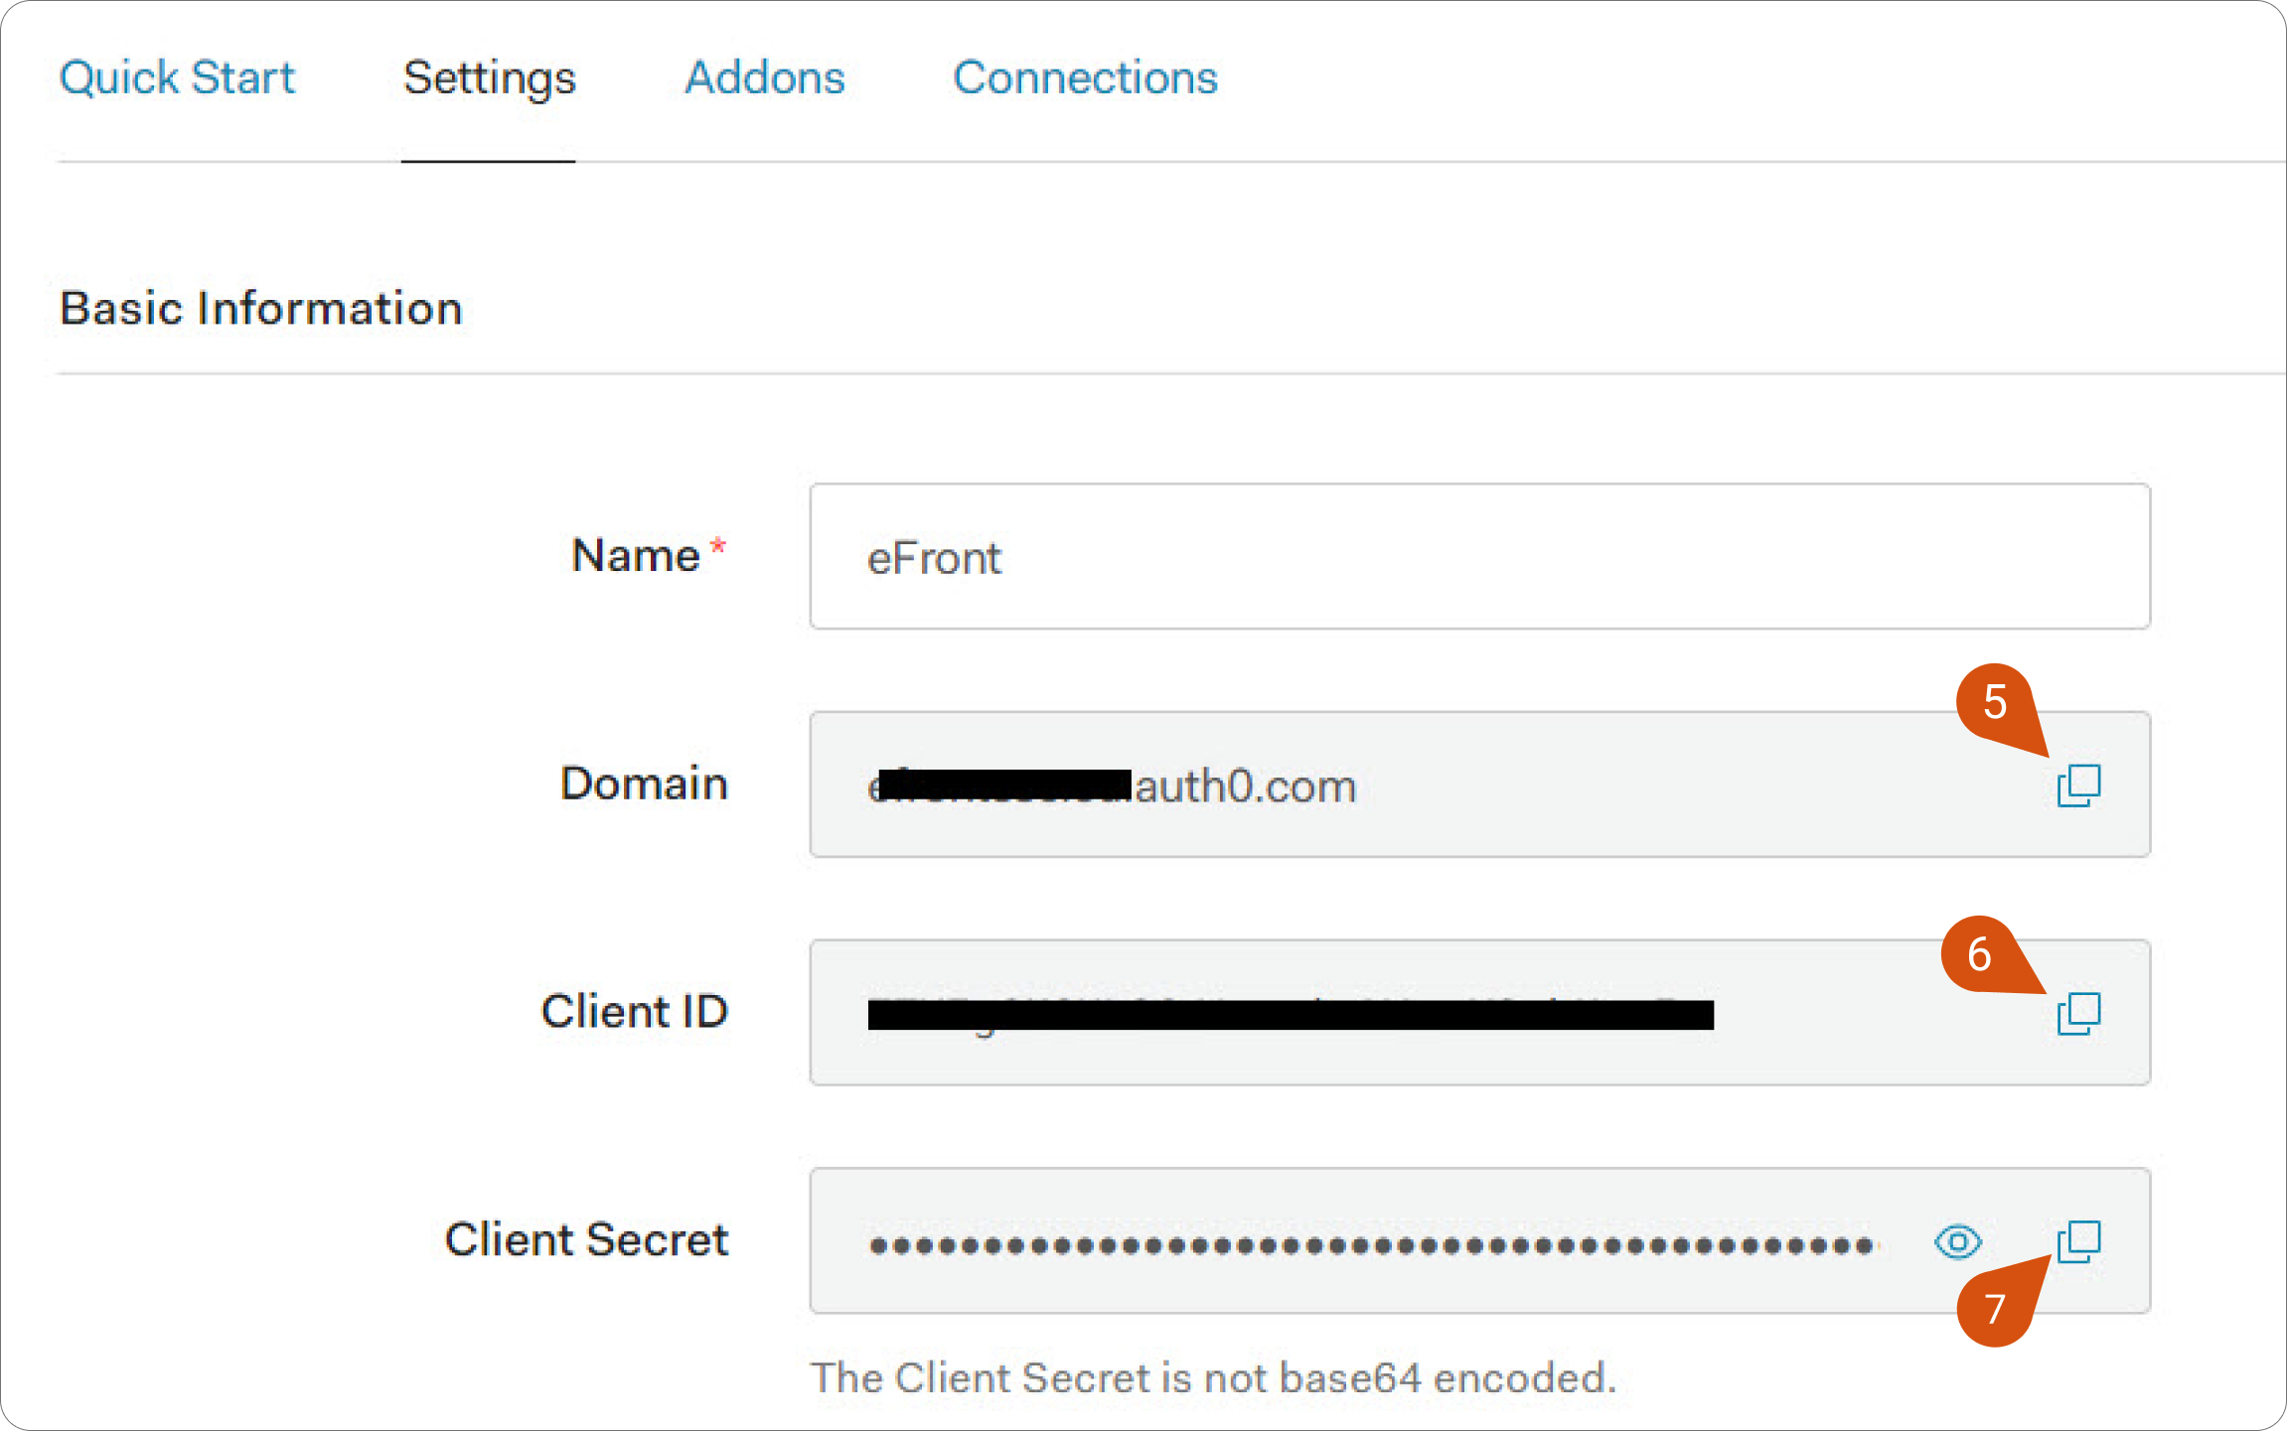Click the Basic Information section heading
This screenshot has width=2287, height=1431.
point(261,309)
